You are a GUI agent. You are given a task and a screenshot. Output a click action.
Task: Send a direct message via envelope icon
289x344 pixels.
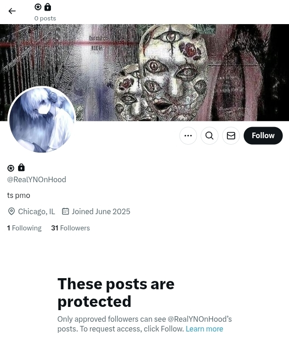[x=231, y=135]
